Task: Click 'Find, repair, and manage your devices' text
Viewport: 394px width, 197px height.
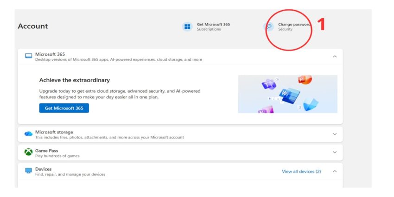Action: pos(70,174)
